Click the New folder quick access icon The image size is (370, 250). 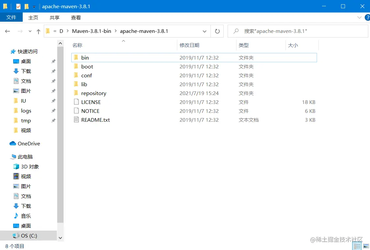click(x=27, y=6)
